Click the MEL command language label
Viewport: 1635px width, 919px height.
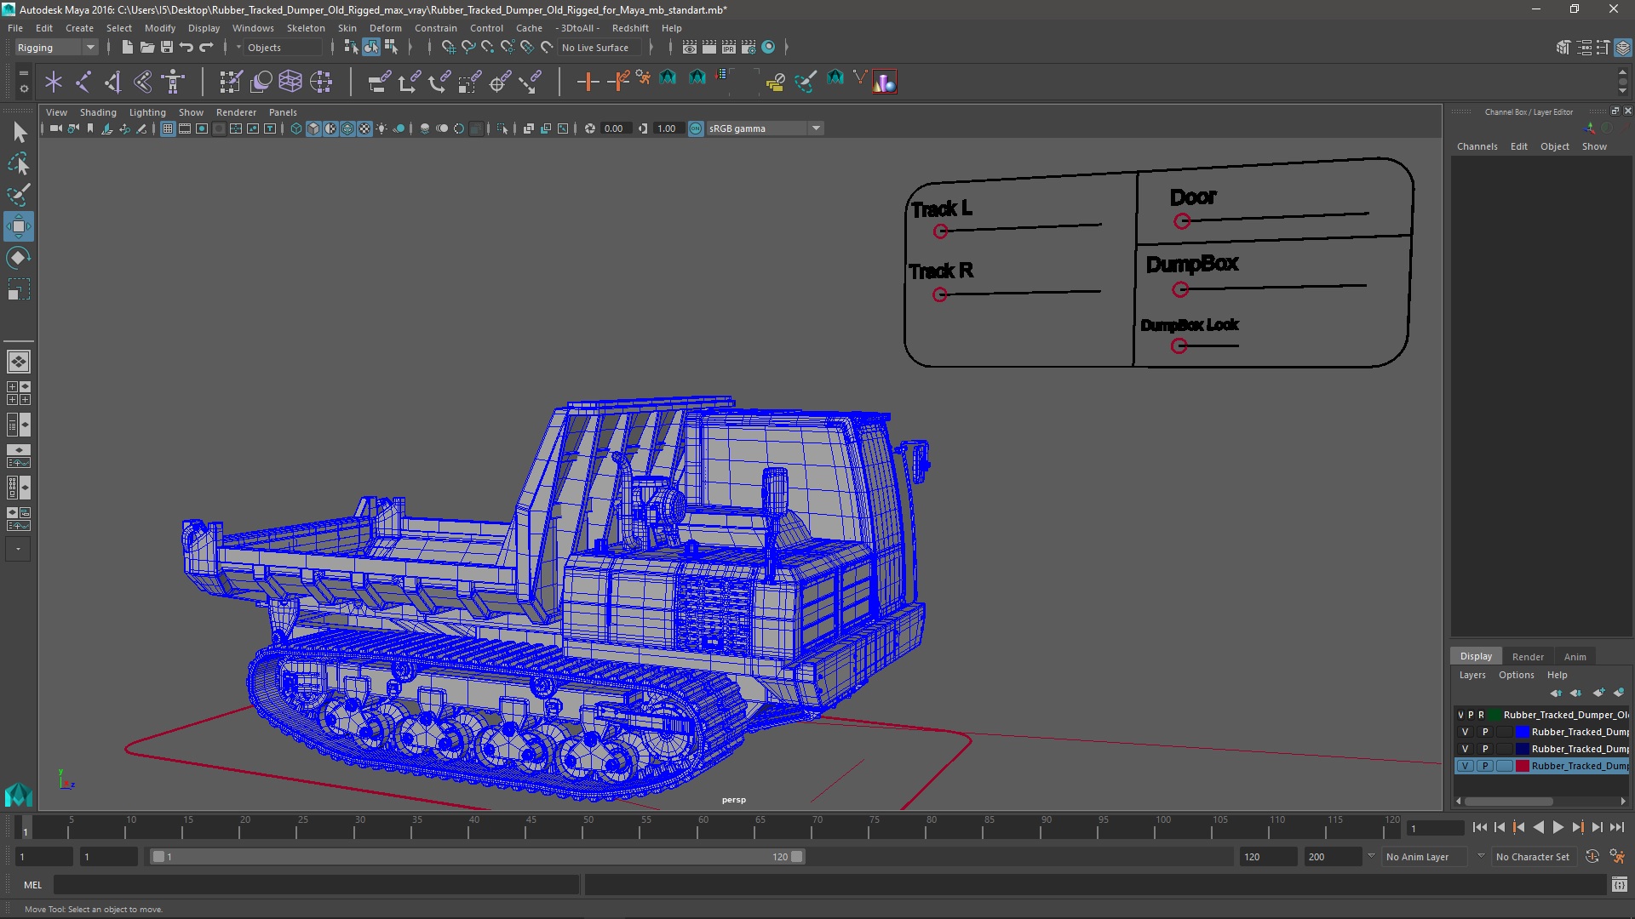(32, 885)
